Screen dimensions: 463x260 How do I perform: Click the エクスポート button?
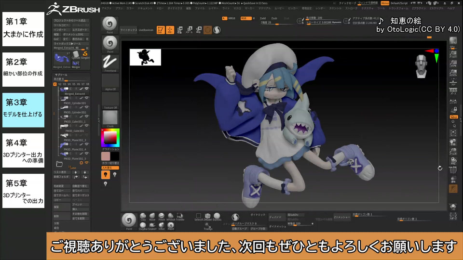point(81,30)
